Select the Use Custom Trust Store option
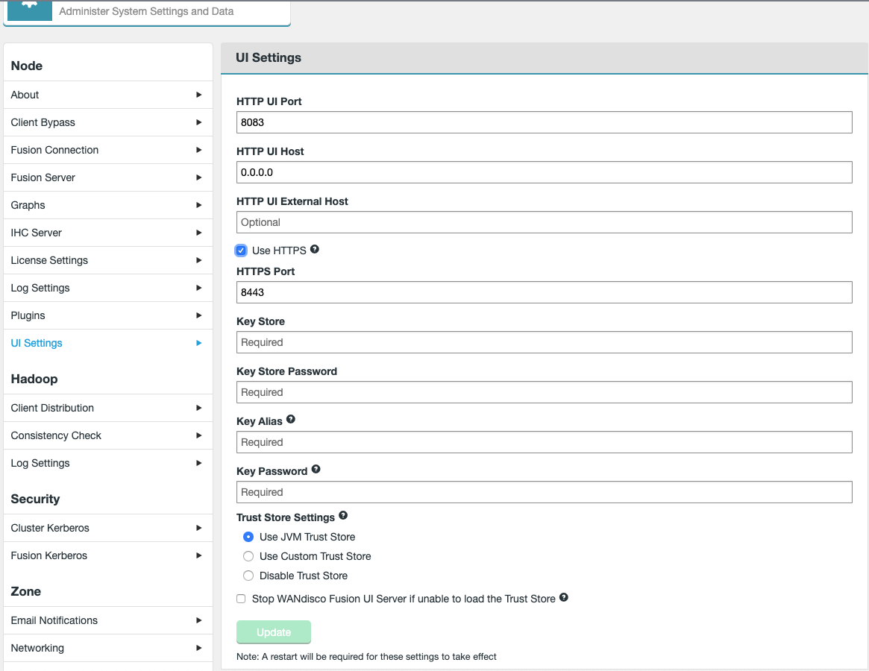 point(248,556)
